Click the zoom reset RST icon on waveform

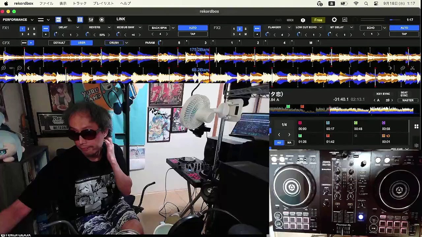click(12, 68)
